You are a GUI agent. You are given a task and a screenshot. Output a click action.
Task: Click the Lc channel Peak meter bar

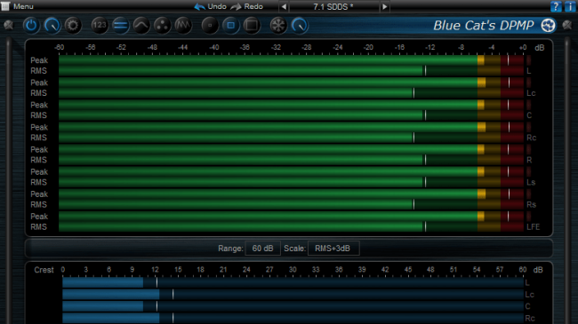point(291,83)
